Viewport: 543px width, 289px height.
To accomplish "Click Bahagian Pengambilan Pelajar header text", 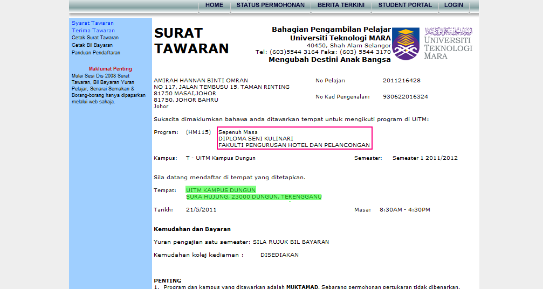I will (332, 30).
